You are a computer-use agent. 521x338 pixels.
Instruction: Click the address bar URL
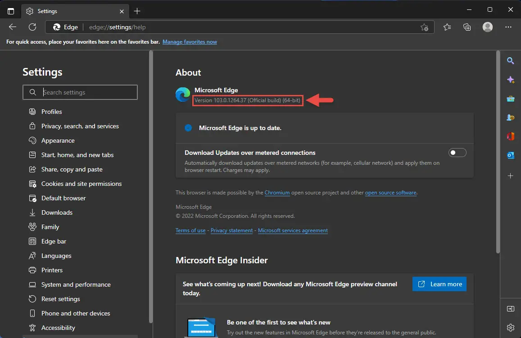coord(117,27)
